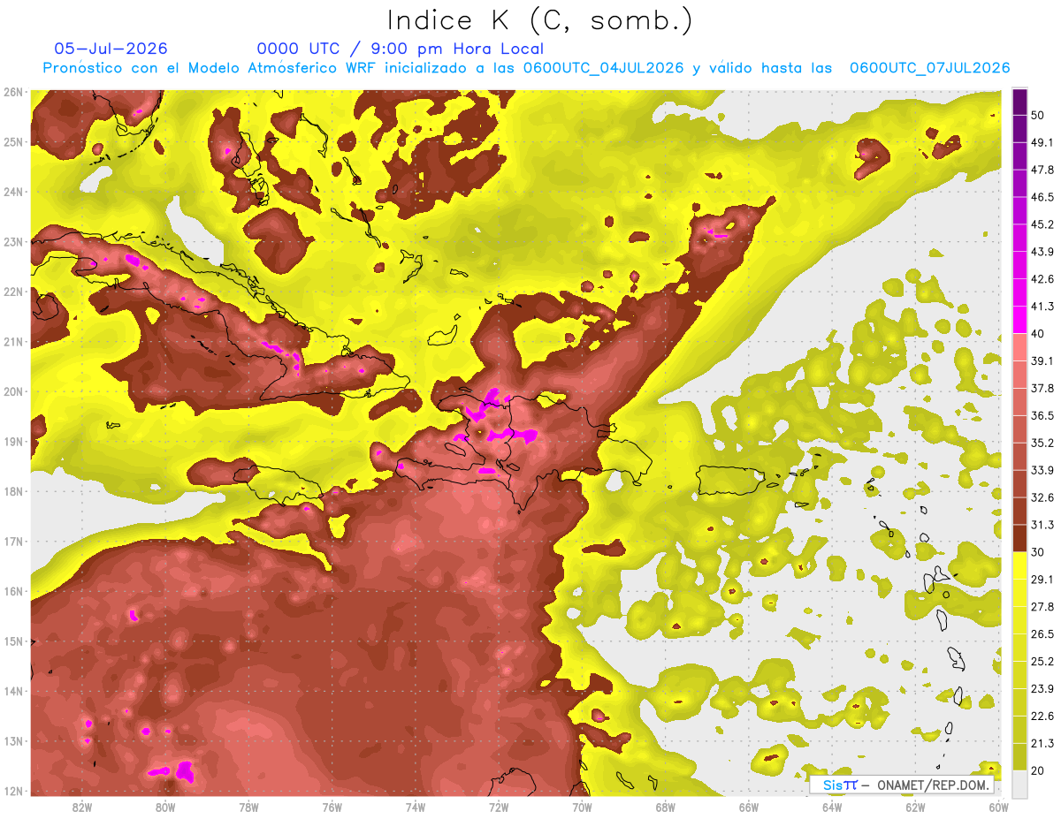Click the '36.5' value on the color scale
The width and height of the screenshot is (1061, 819).
[1042, 415]
